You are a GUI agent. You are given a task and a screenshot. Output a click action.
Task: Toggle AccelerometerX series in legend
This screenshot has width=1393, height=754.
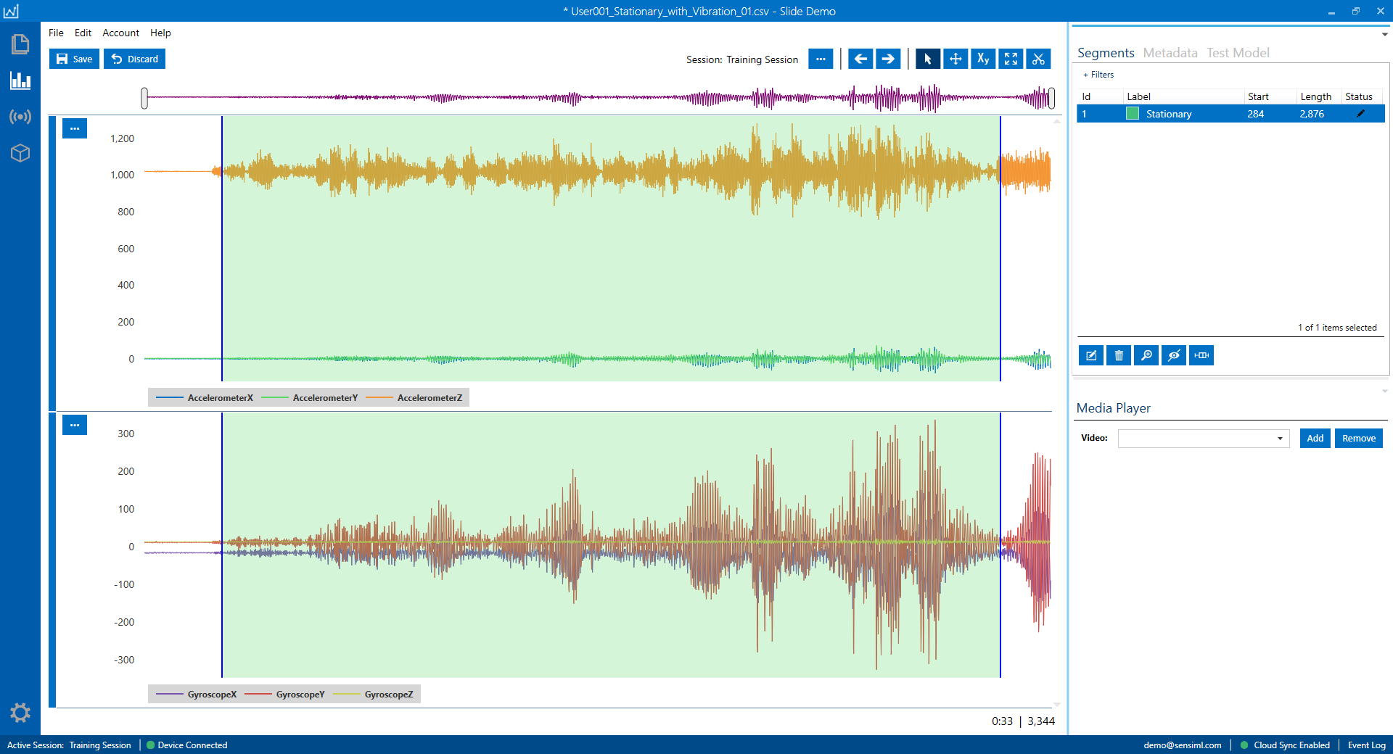205,398
